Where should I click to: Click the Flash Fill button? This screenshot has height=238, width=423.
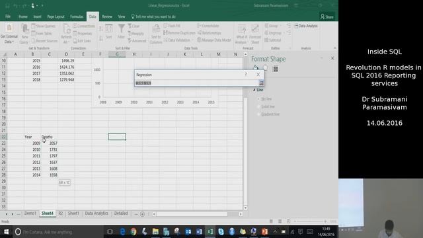coord(172,26)
